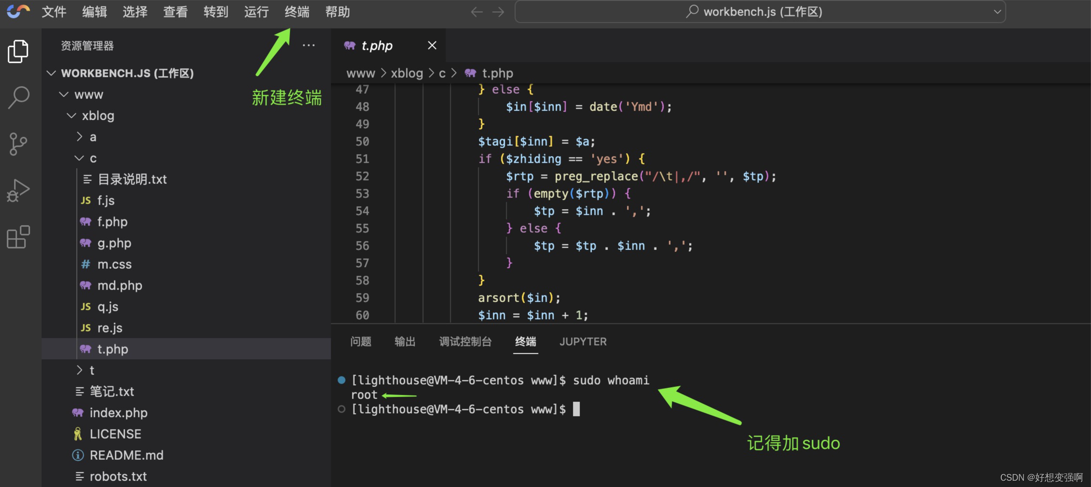Go forward with the right arrow
This screenshot has height=487, width=1091.
click(498, 12)
